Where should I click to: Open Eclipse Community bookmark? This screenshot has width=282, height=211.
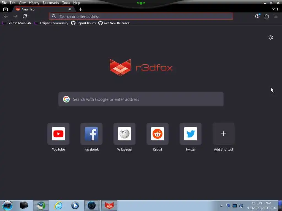[x=51, y=23]
